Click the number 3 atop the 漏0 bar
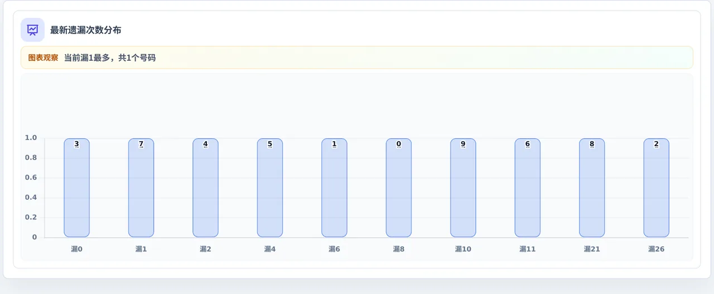Screen dimensions: 714x294 pyautogui.click(x=76, y=144)
